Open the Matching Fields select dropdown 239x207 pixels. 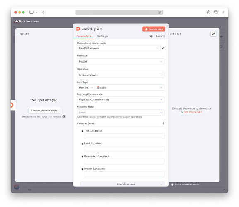click(121, 113)
